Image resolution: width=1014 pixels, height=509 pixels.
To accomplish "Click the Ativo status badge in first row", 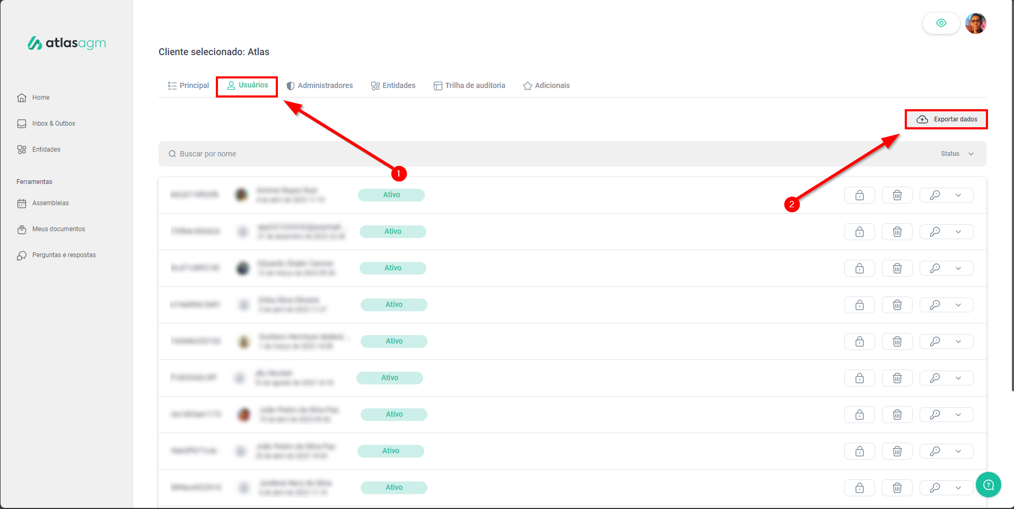I will coord(391,195).
